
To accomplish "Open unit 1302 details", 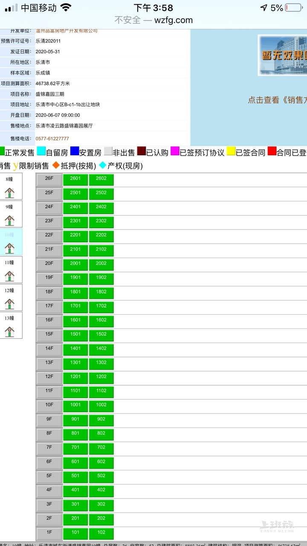I will pos(101,363).
